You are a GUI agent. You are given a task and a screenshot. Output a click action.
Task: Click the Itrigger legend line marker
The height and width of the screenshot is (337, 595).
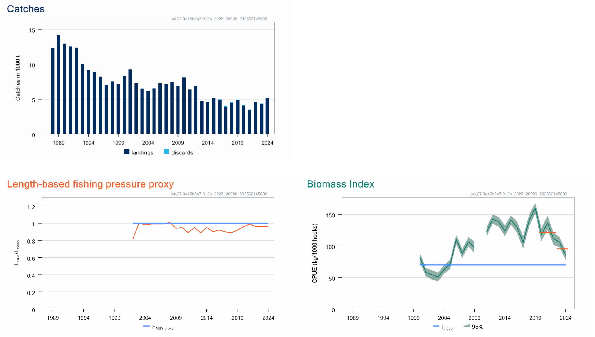pos(436,326)
